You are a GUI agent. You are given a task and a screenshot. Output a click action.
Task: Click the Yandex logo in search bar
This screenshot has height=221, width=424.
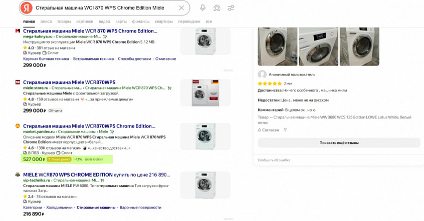pyautogui.click(x=27, y=8)
